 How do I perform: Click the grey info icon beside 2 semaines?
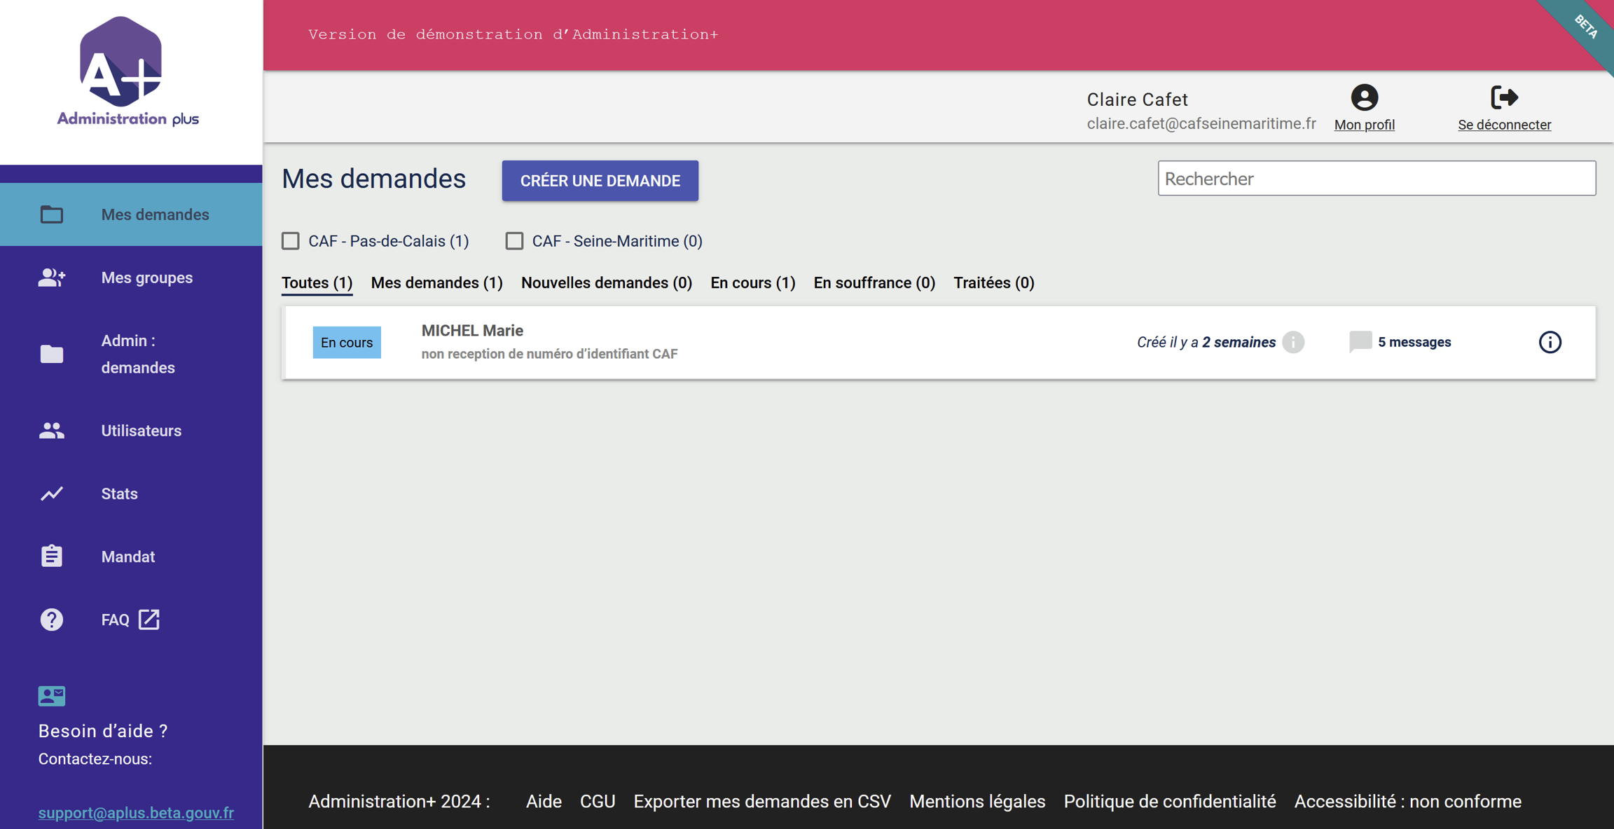tap(1293, 342)
